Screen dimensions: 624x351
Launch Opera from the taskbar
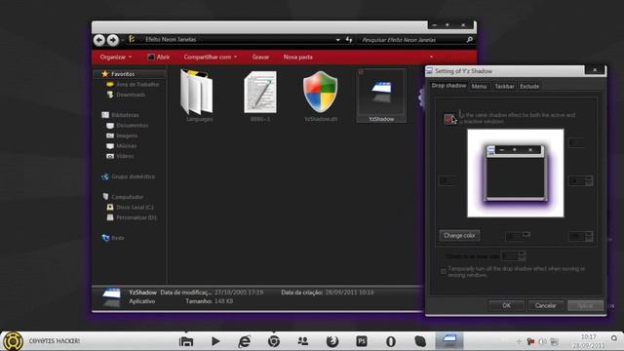391,341
